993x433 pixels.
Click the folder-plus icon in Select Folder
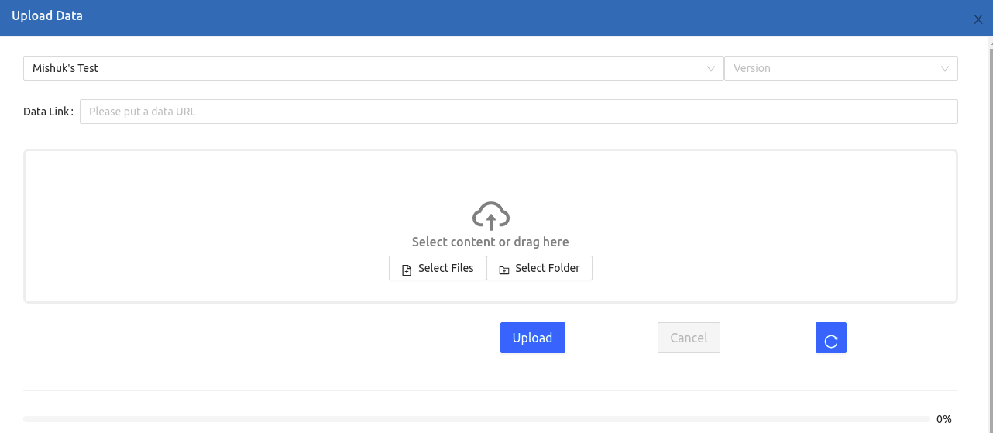pyautogui.click(x=504, y=270)
